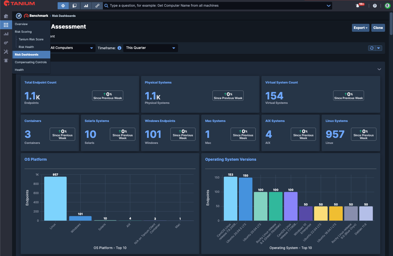This screenshot has width=393, height=256.
Task: Click the bar chart icon in top toolbar
Action: pos(86,6)
